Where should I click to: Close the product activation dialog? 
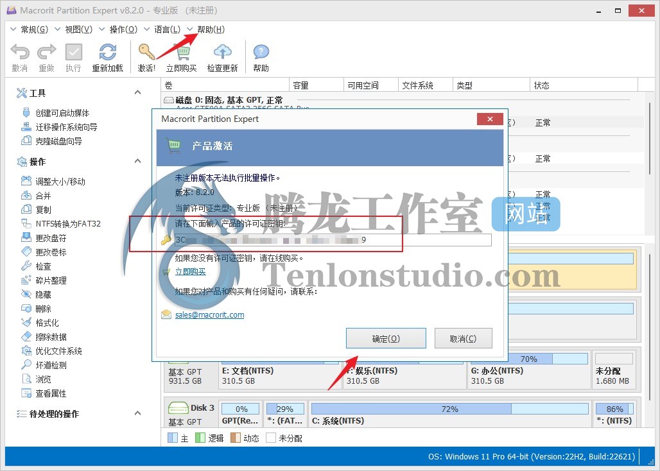[489, 119]
